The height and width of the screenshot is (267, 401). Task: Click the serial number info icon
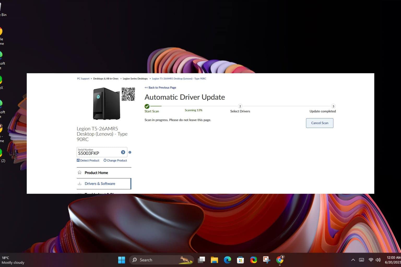(130, 152)
